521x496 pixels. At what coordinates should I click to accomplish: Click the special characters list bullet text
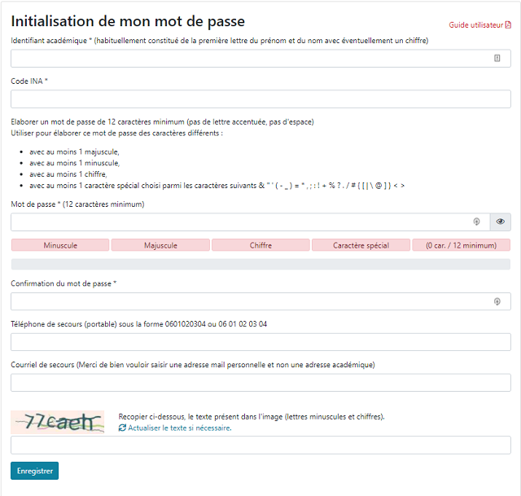[217, 186]
